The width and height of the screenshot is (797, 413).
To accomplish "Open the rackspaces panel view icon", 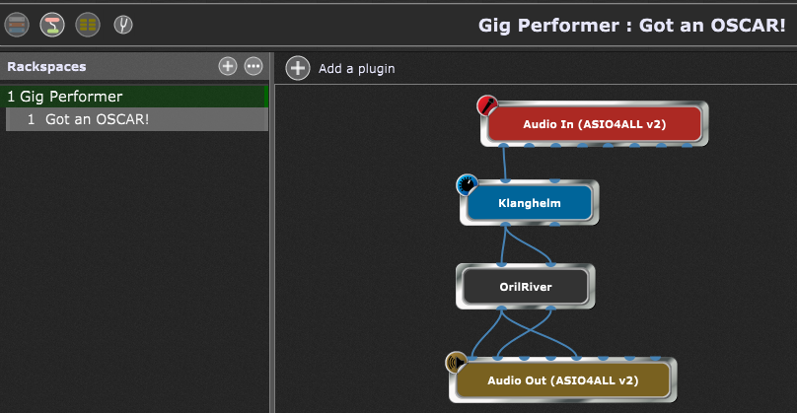I will tap(17, 25).
